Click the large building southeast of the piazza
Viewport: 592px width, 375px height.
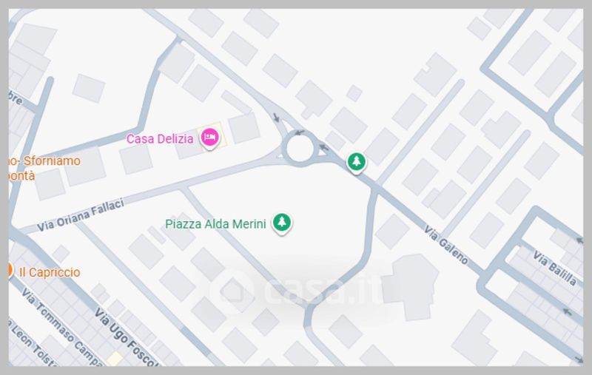(x=411, y=286)
